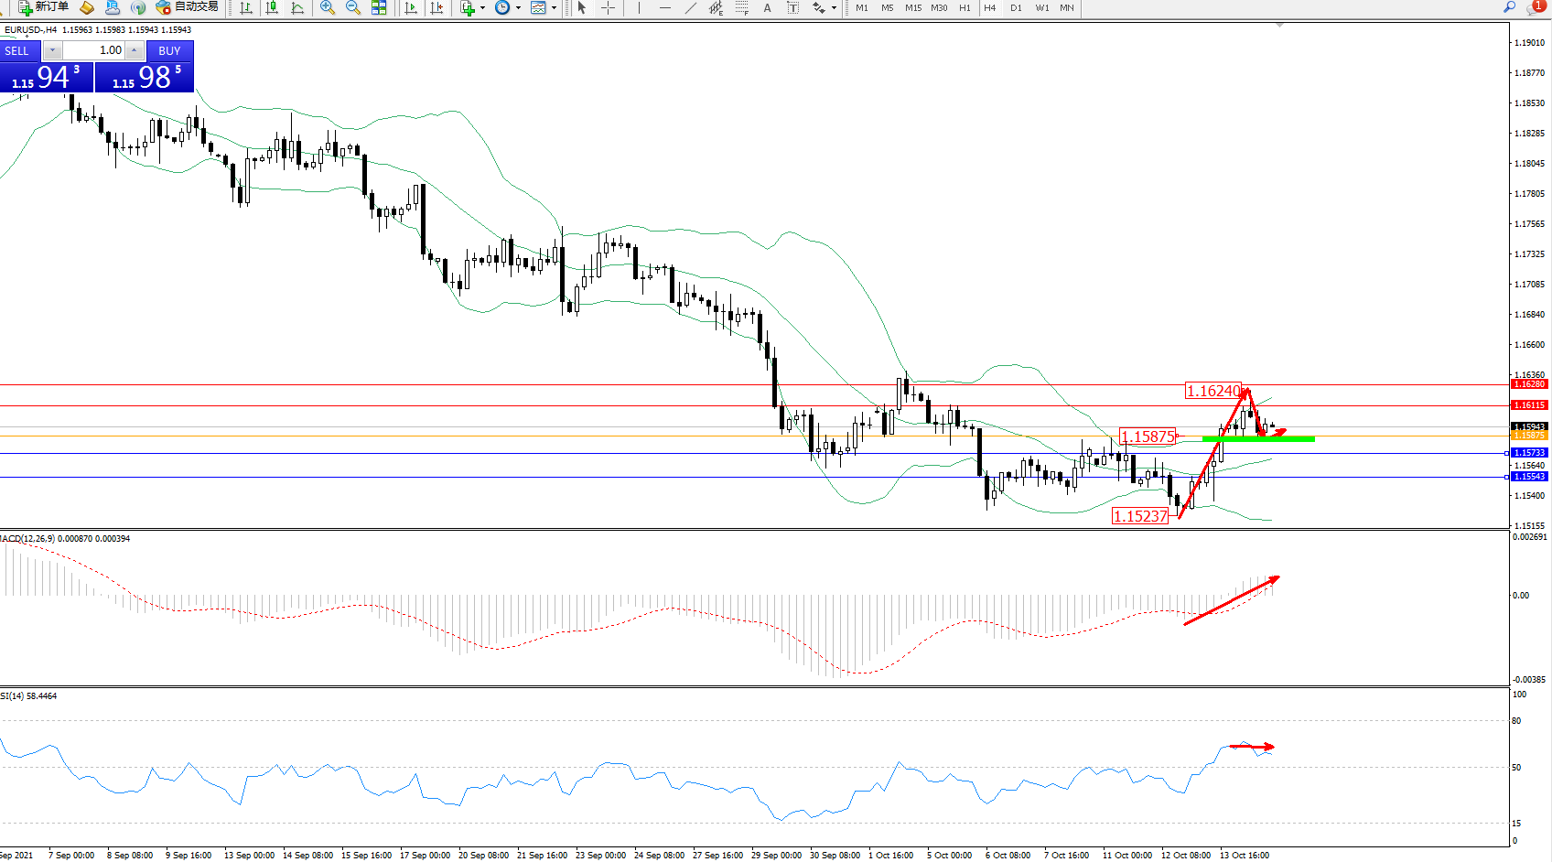Switch to the H1 timeframe

[965, 8]
